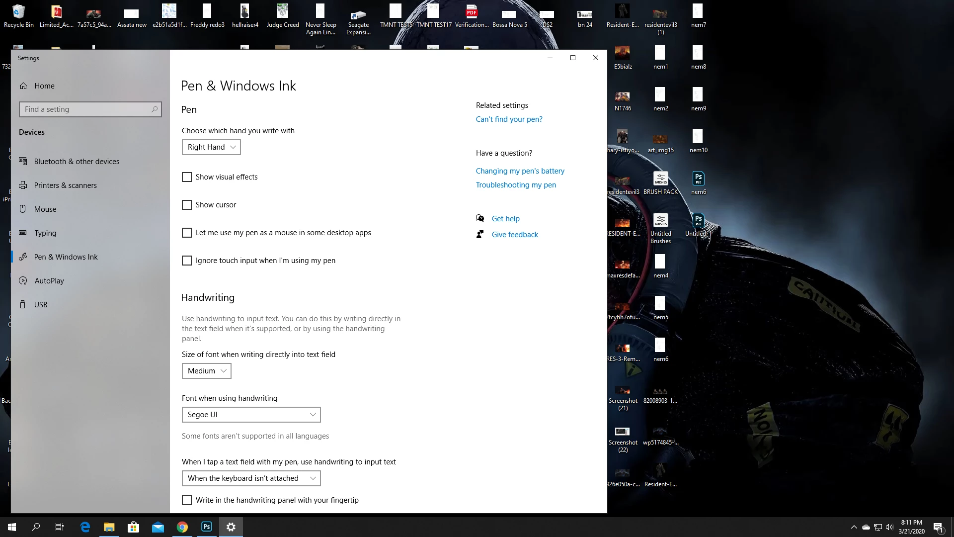This screenshot has height=537, width=954.
Task: Click the Get help link
Action: (505, 219)
